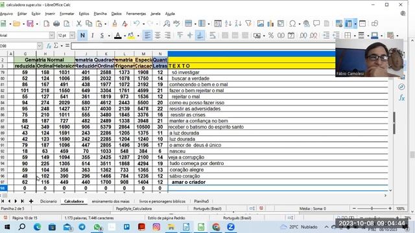Align cell text left
The height and width of the screenshot is (233, 415).
(147, 36)
